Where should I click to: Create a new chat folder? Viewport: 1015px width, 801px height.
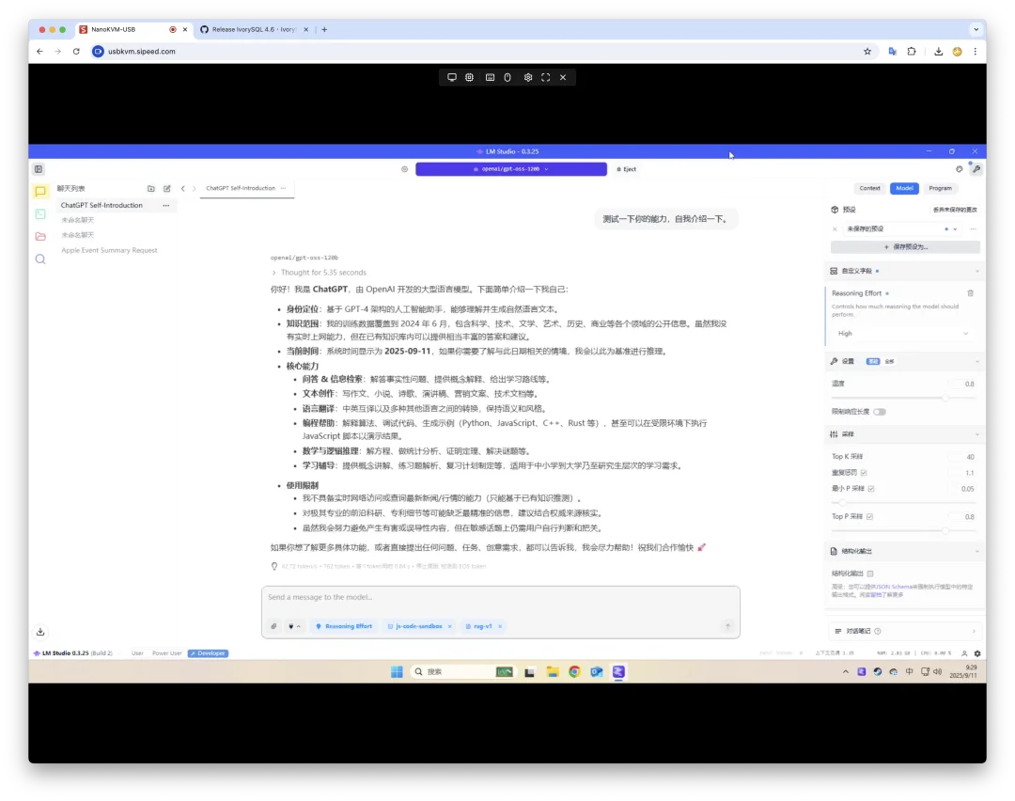pyautogui.click(x=150, y=188)
